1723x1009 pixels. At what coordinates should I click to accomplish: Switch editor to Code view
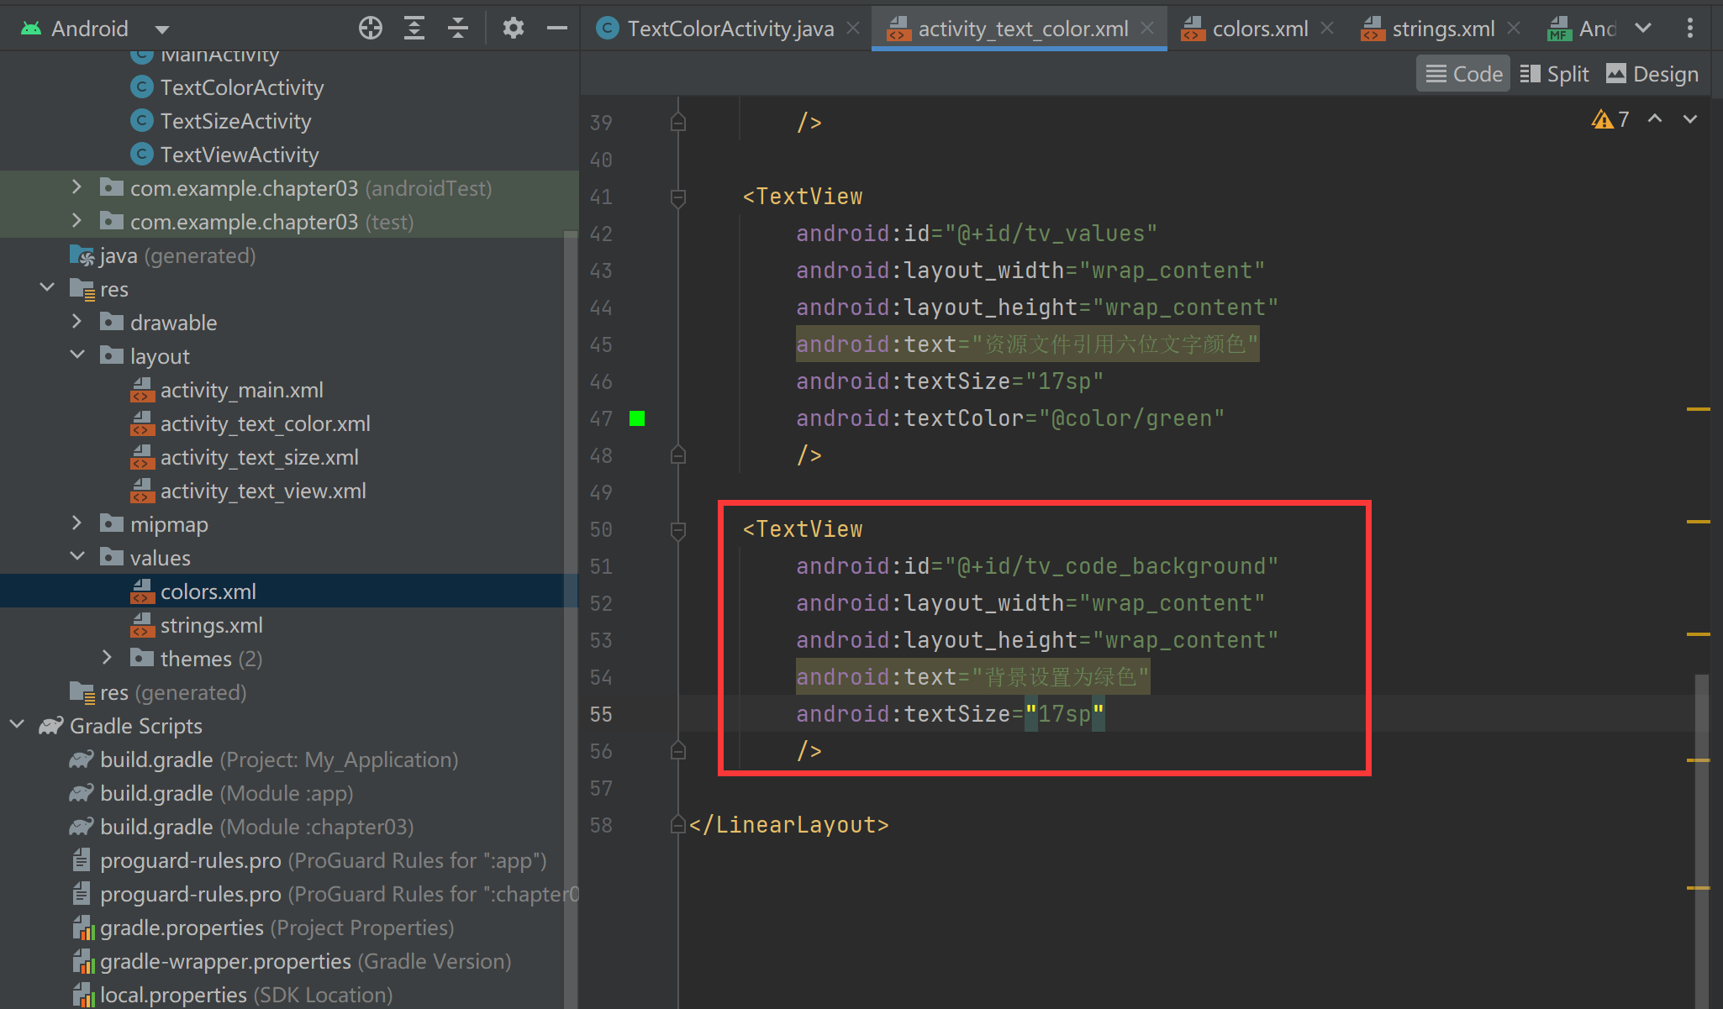[x=1463, y=74]
